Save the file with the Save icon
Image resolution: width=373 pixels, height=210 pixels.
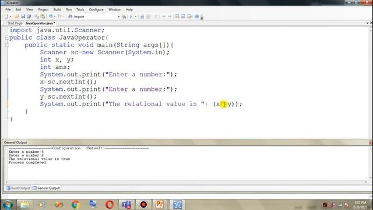pos(23,16)
